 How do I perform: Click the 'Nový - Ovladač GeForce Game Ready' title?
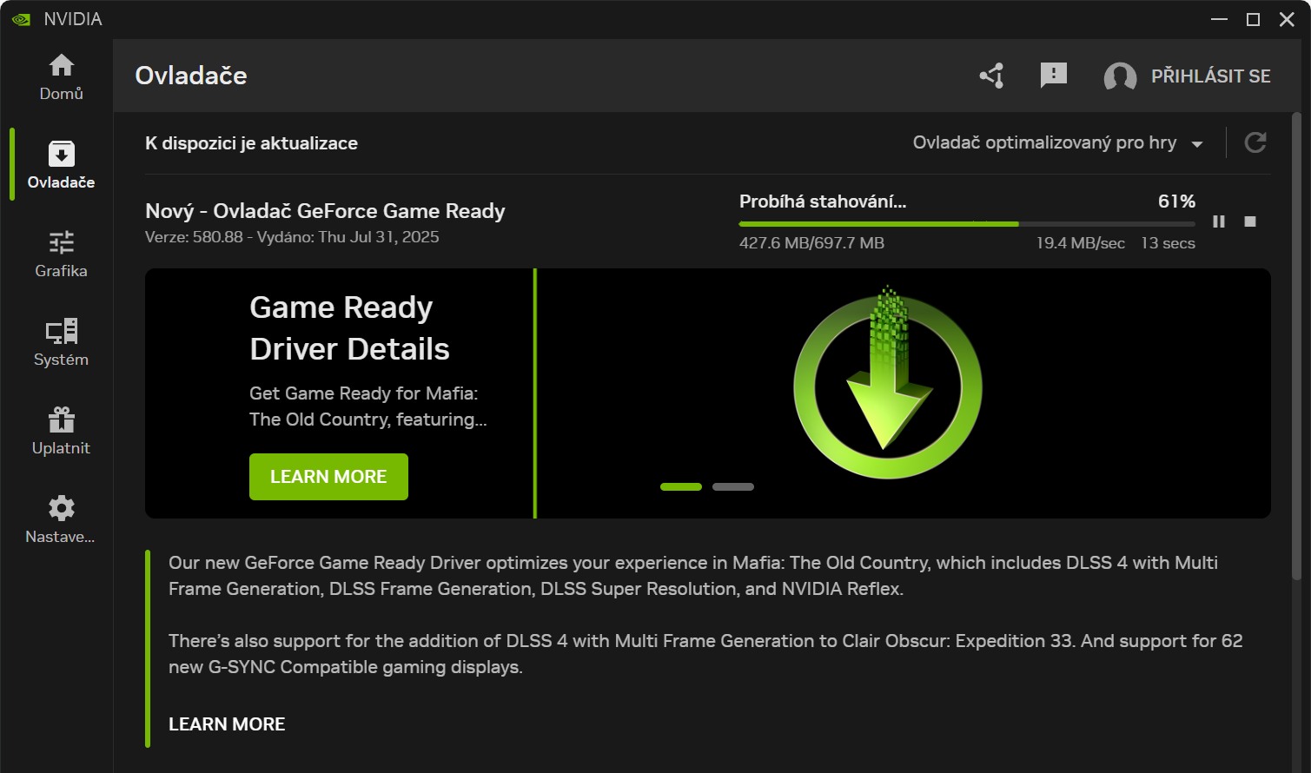pos(325,211)
